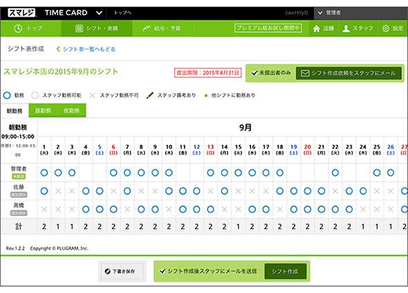The width and height of the screenshot is (408, 293).
Task: Toggle 佐藤 shift circle on day 1
Action: point(44,191)
